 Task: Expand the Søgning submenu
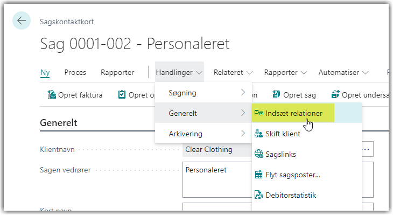point(203,93)
